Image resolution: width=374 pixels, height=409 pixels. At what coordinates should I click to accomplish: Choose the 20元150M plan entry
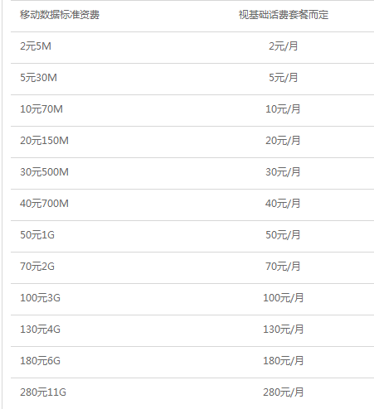[44, 141]
